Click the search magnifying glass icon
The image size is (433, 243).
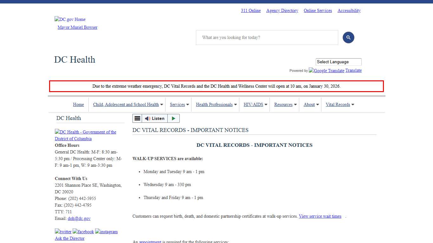(x=348, y=37)
